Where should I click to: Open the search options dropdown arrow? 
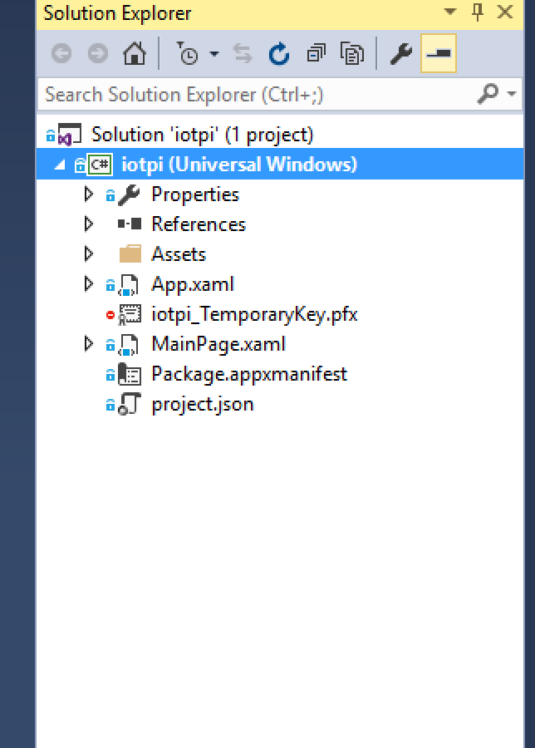(x=511, y=95)
